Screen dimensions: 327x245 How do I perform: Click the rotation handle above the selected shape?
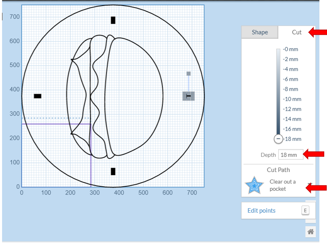coord(189,73)
